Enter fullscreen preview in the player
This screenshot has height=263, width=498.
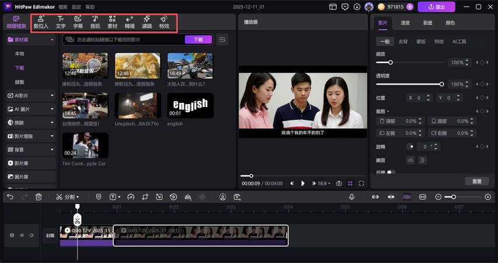click(x=362, y=183)
